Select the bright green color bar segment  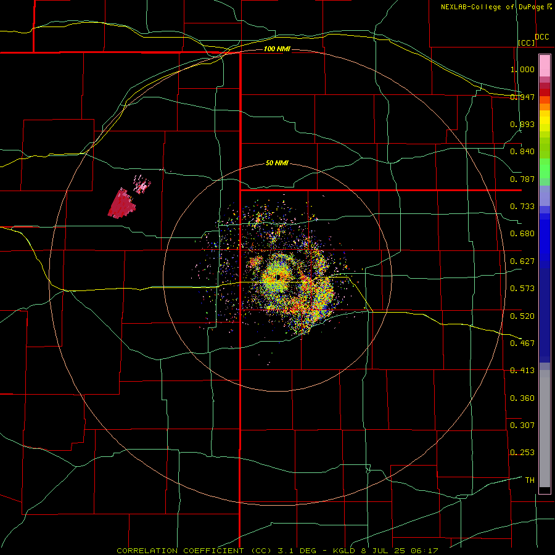[545, 168]
